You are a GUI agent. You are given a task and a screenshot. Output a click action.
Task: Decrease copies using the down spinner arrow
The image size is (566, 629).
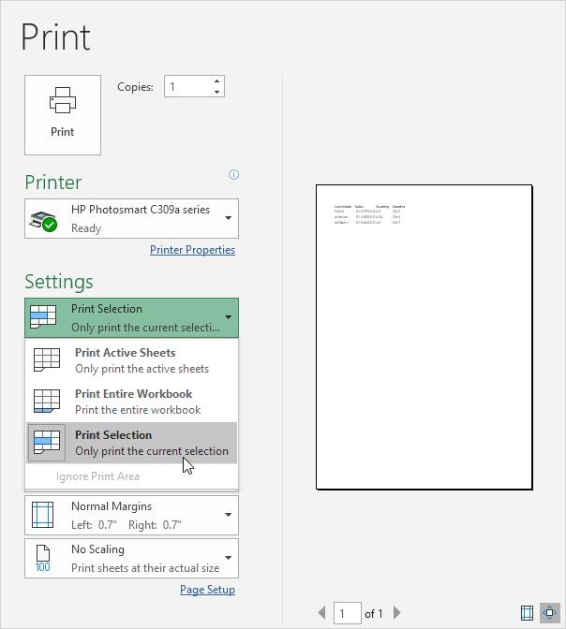coord(217,92)
